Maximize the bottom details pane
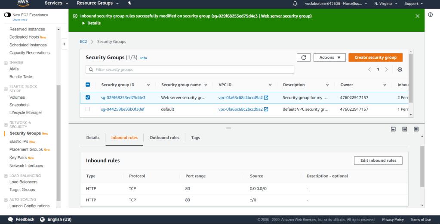Screen dimensions: 440x224 pos(416,129)
